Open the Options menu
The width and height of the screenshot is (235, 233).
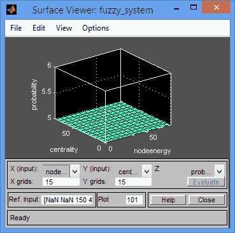[x=96, y=28]
